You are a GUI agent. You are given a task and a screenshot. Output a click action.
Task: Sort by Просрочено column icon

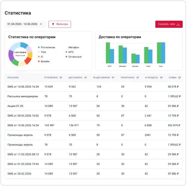click(x=138, y=78)
